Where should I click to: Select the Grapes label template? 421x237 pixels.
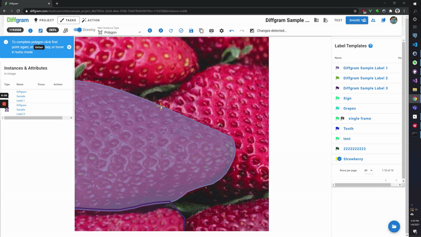tap(349, 108)
